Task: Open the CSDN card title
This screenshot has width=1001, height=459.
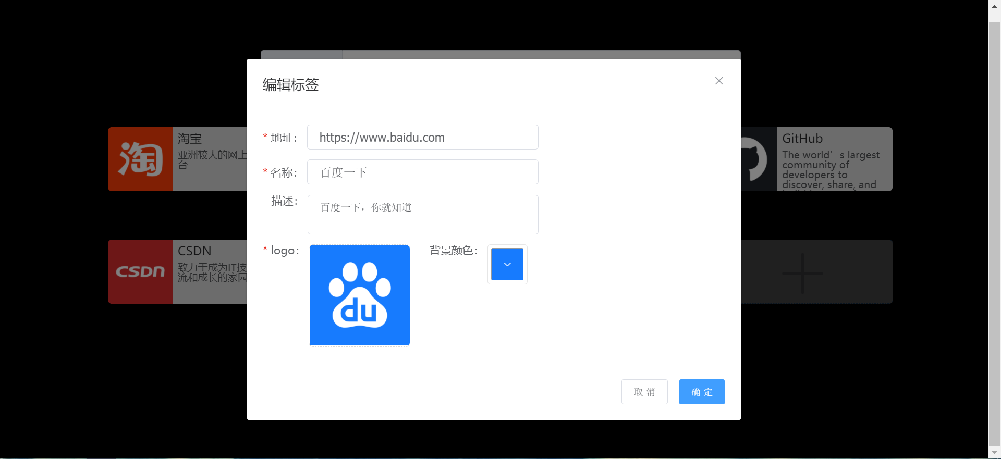Action: 194,251
